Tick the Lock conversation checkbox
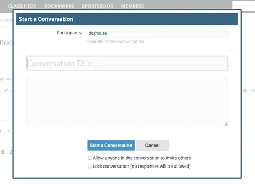The height and width of the screenshot is (187, 255). [x=90, y=166]
